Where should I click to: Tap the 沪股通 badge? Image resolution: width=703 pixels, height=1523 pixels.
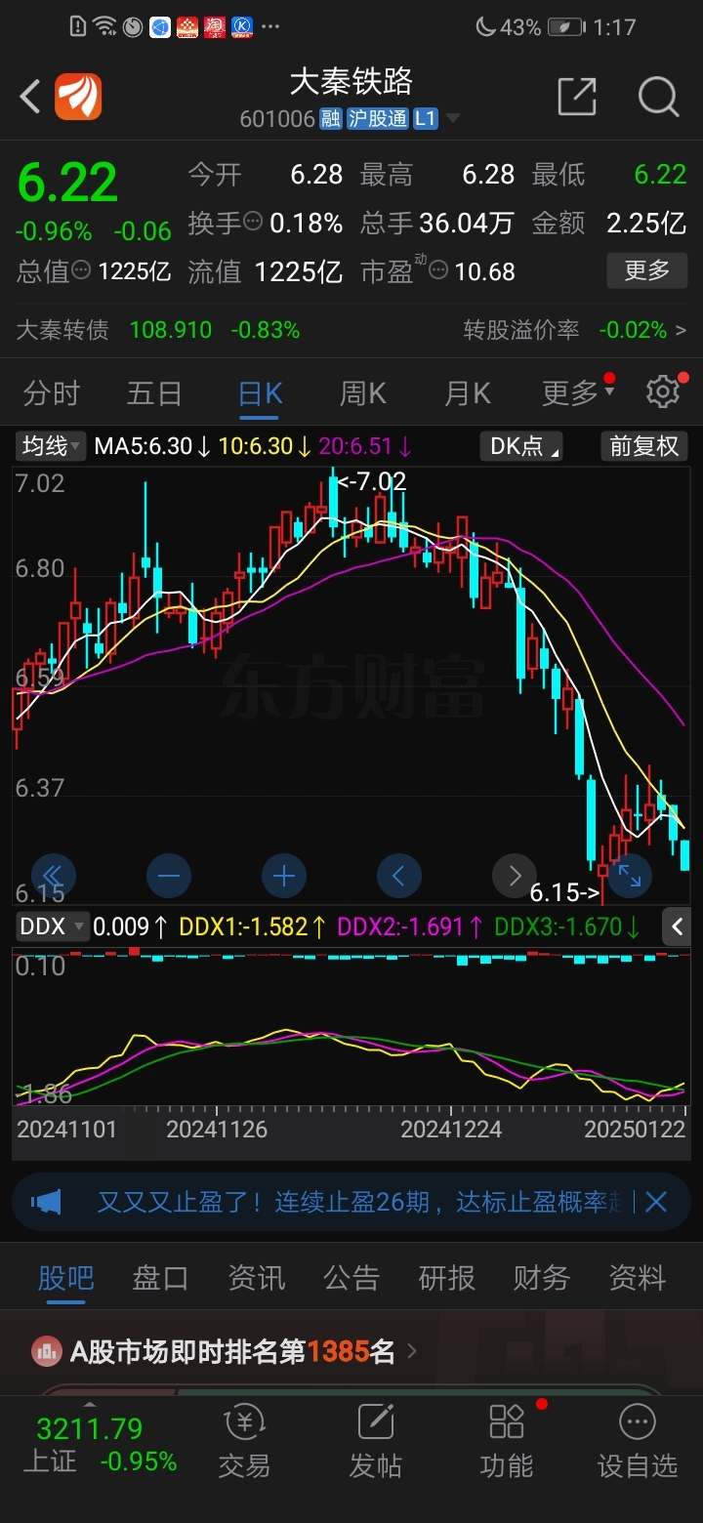tap(377, 119)
